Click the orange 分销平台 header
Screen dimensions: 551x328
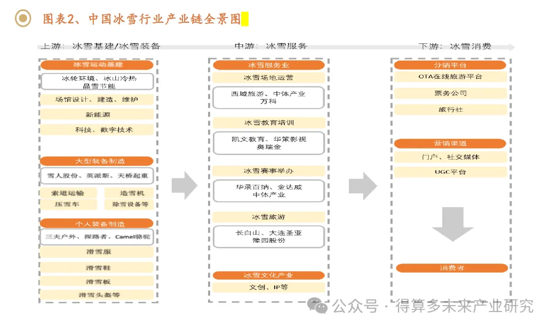point(450,65)
